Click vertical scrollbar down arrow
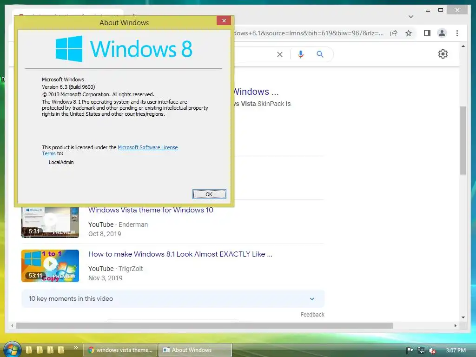Viewport: 476px width, 357px height. [x=463, y=317]
